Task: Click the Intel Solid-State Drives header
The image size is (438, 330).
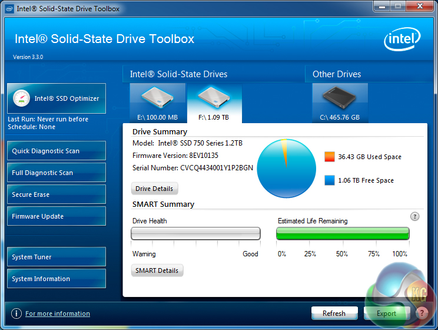Action: point(179,74)
